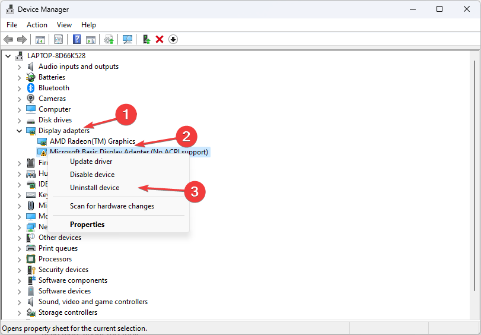Choose Uninstall device from context menu
The height and width of the screenshot is (335, 481).
click(x=119, y=188)
